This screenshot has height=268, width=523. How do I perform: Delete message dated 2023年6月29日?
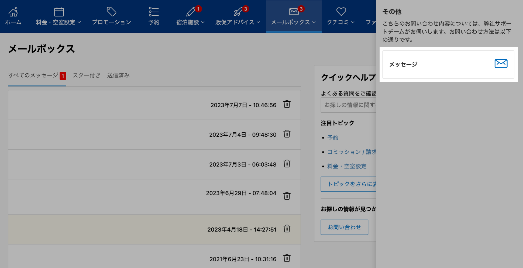[x=287, y=196]
